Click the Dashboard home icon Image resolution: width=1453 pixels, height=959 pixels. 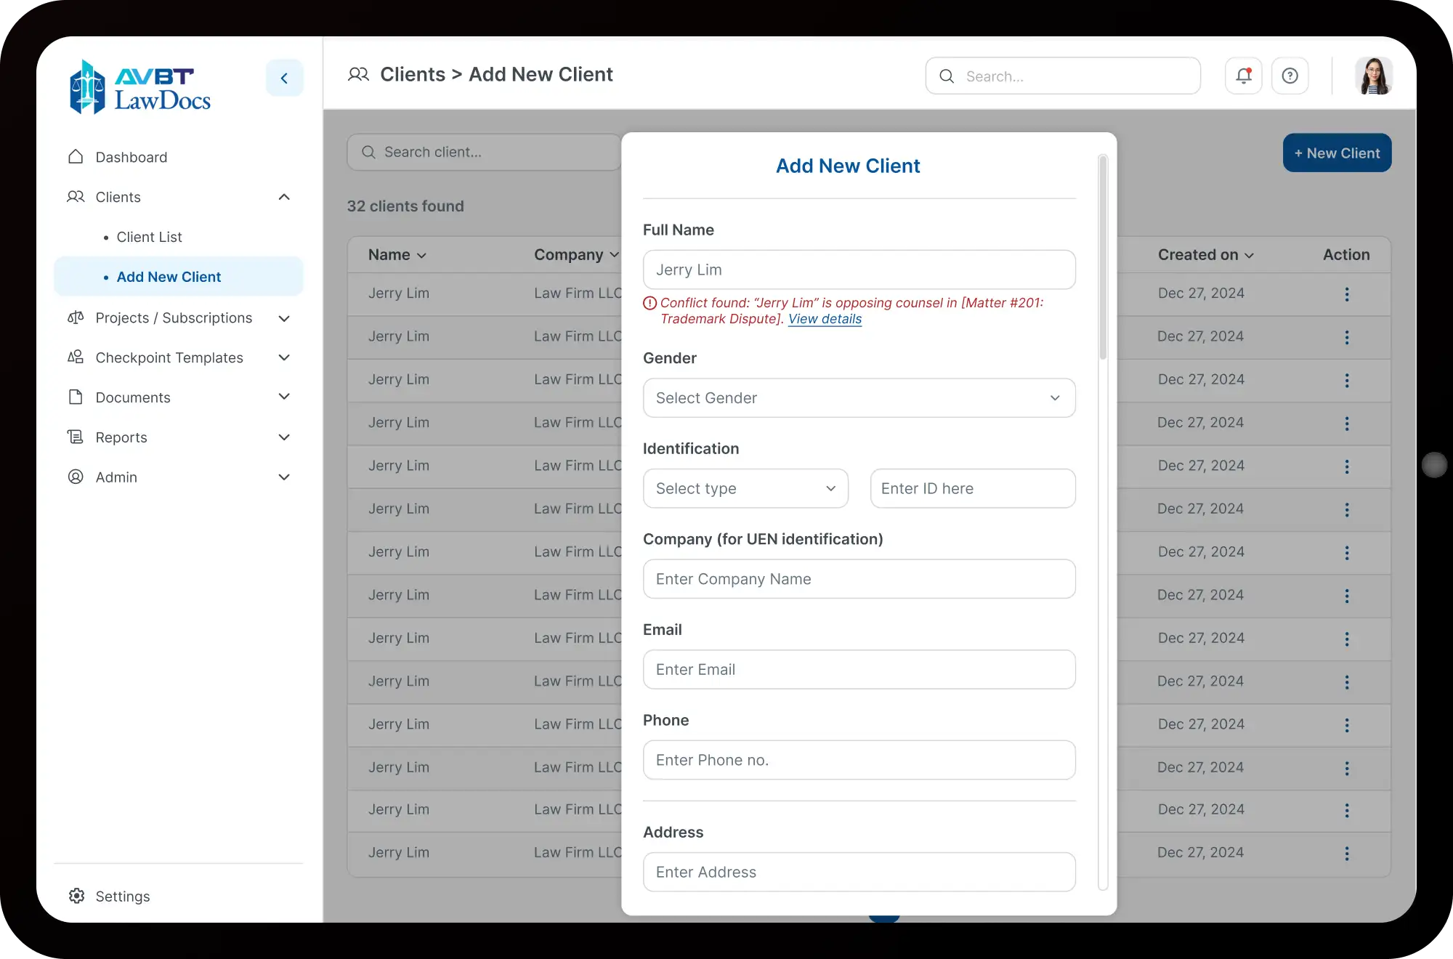(x=76, y=157)
